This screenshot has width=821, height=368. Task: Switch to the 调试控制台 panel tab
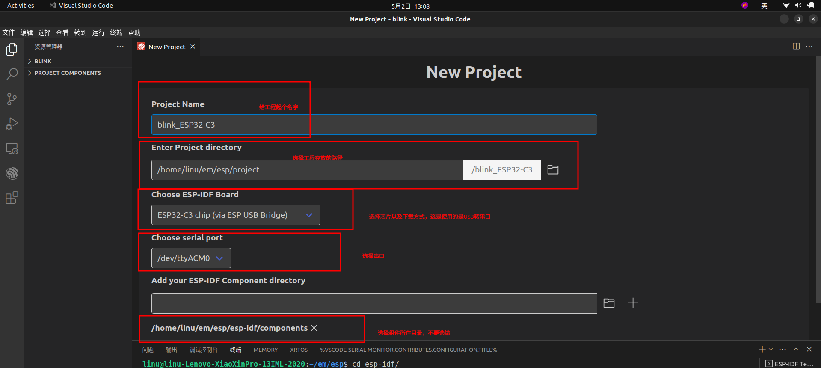pos(204,350)
